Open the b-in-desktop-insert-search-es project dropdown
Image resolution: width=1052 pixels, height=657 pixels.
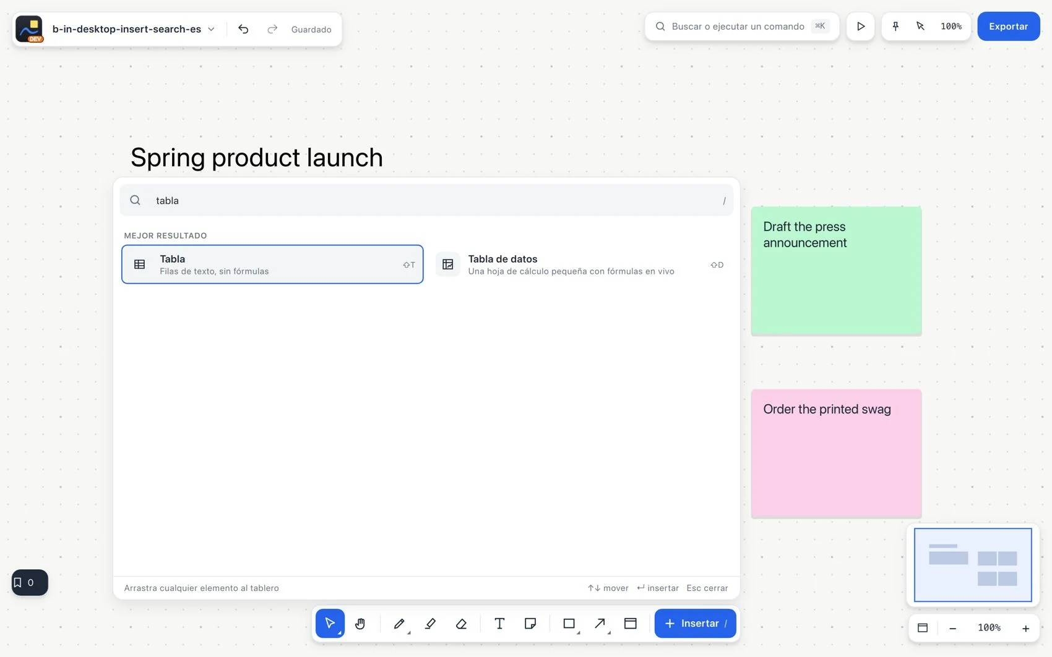coord(134,29)
